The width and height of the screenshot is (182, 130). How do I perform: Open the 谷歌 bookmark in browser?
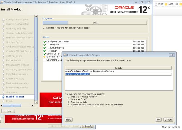click(159, 4)
